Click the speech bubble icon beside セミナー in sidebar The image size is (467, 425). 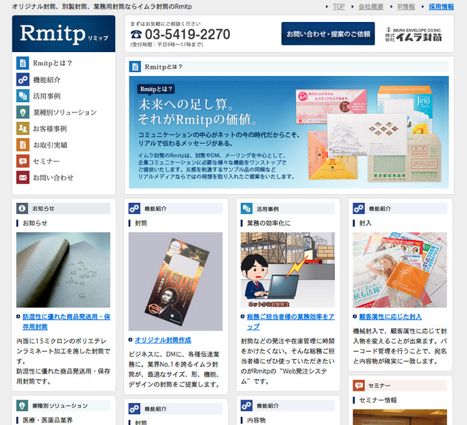click(23, 161)
